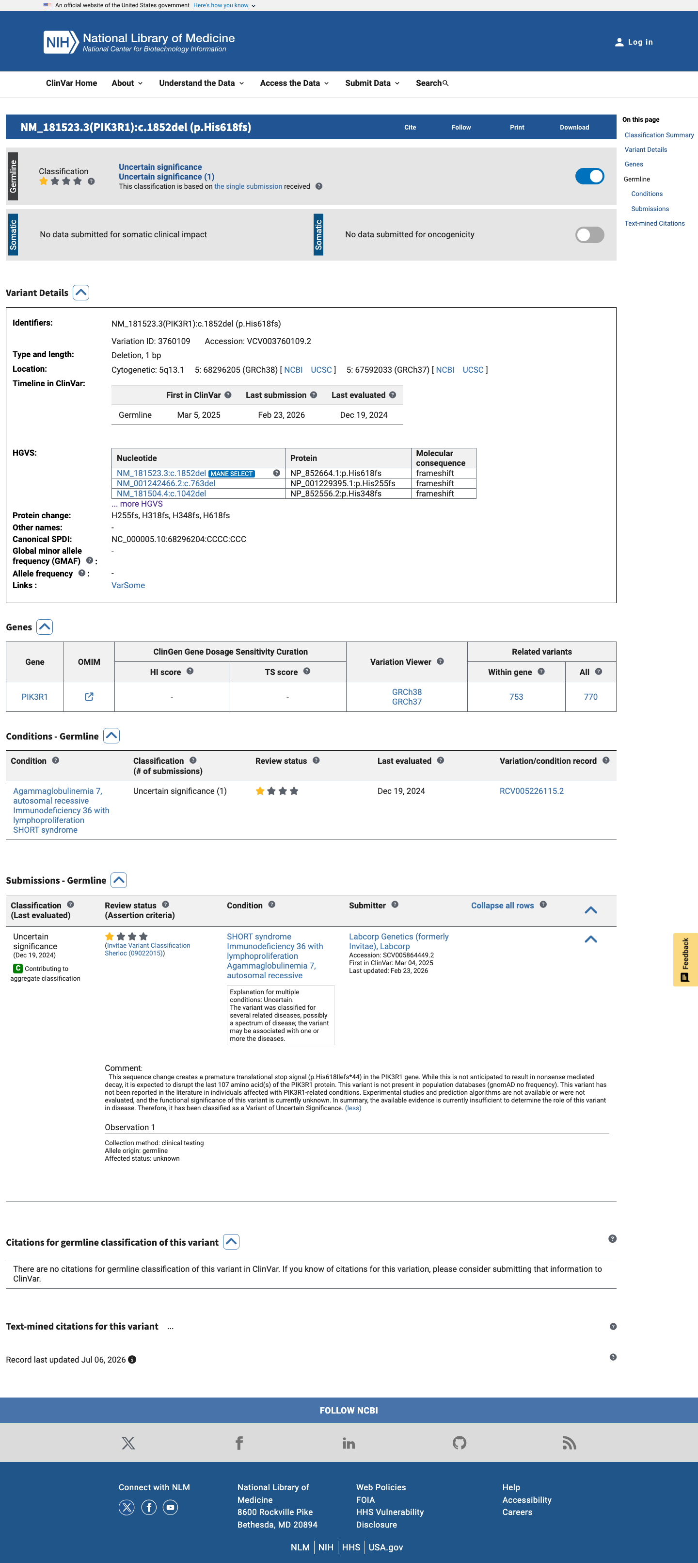This screenshot has height=1563, width=698.
Task: Open RSS feed icon under Follow NCBI
Action: tap(569, 1443)
